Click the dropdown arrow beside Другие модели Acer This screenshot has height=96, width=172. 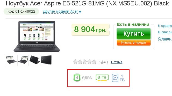pos(80,12)
